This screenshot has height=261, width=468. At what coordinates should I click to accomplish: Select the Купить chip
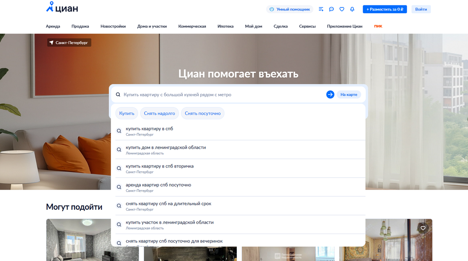127,113
